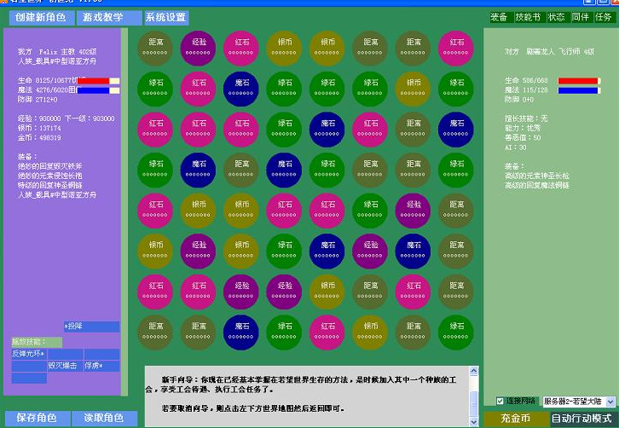Image resolution: width=619 pixels, height=428 pixels.
Task: Switch to the 同伴 tab
Action: coord(581,17)
